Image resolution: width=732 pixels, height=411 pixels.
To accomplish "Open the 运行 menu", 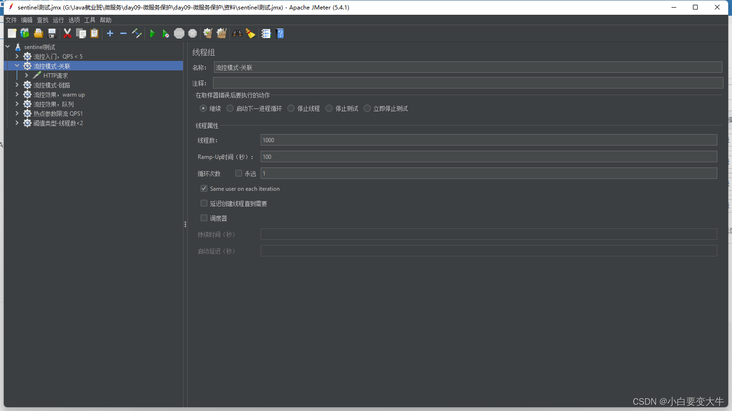I will (58, 20).
